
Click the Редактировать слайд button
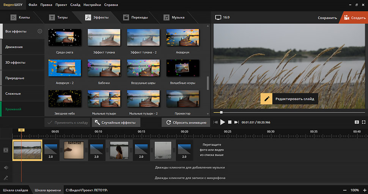pos(289,99)
